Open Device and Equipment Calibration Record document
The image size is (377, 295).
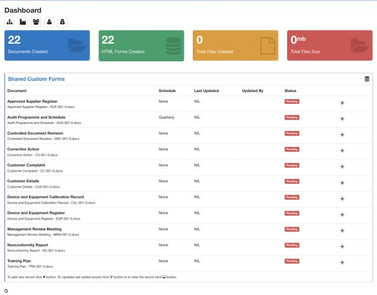click(45, 196)
